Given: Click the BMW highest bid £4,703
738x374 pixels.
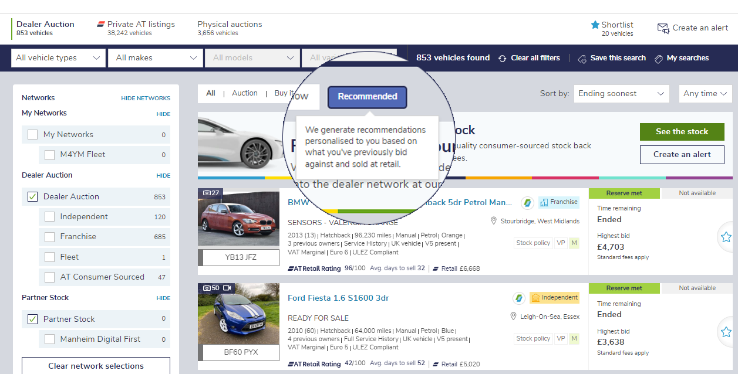Looking at the screenshot, I should tap(611, 247).
